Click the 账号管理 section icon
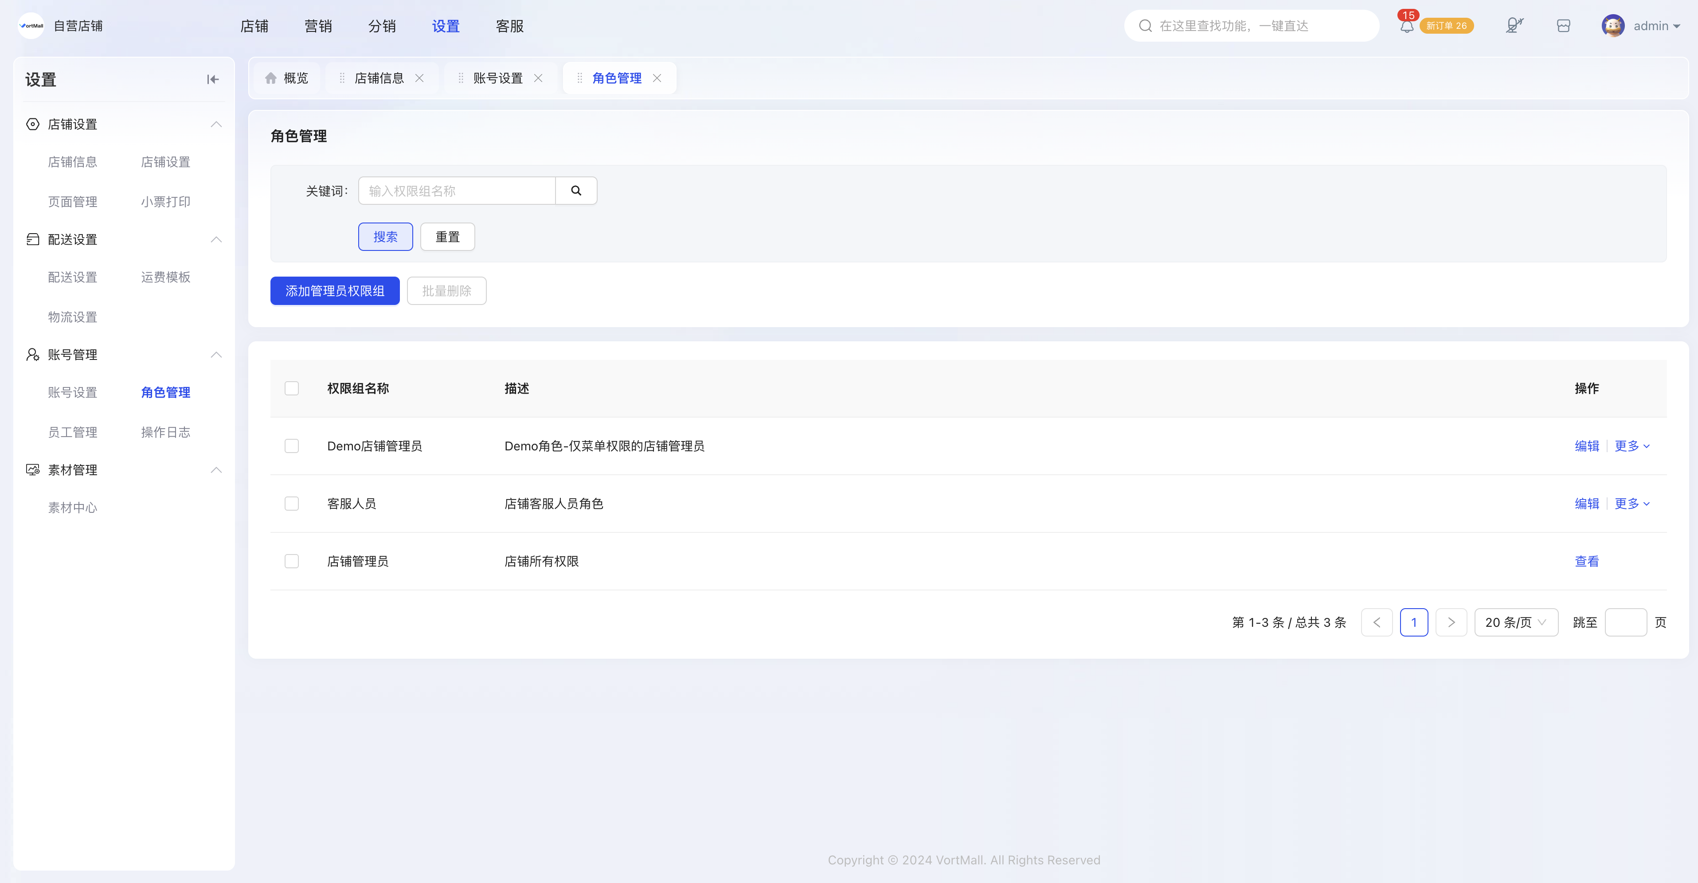 coord(32,355)
